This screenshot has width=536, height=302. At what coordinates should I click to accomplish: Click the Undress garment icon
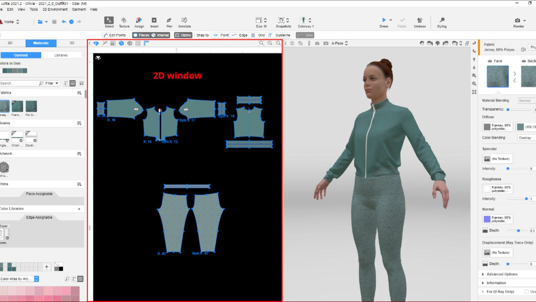[x=420, y=20]
